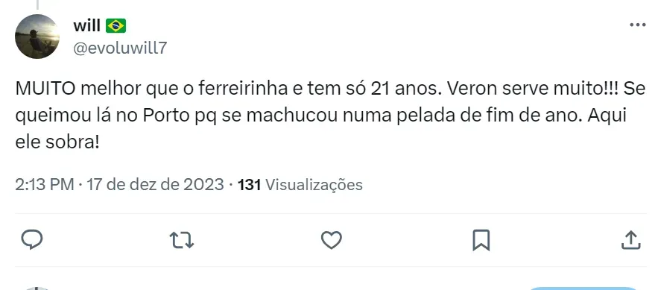The height and width of the screenshot is (290, 655).
Task: Select the date 17 de dez de 2023
Action: click(x=155, y=184)
